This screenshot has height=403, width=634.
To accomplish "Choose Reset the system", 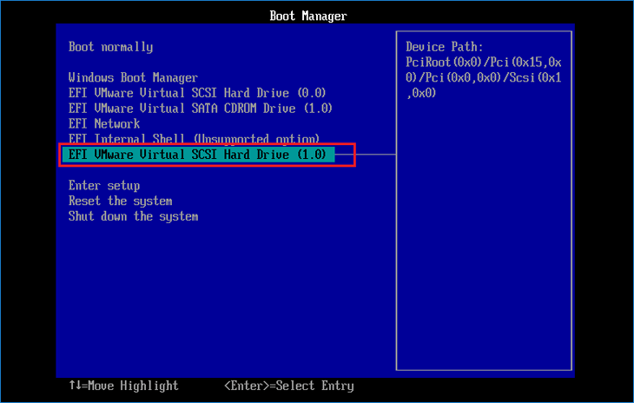I will tap(121, 201).
